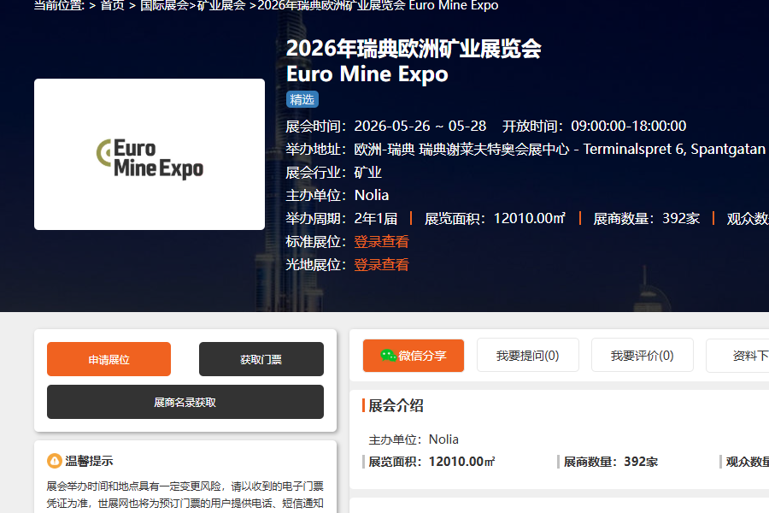Image resolution: width=769 pixels, height=513 pixels.
Task: Click the venue address starting with 欧洲-瑞典
Action: tap(560, 150)
